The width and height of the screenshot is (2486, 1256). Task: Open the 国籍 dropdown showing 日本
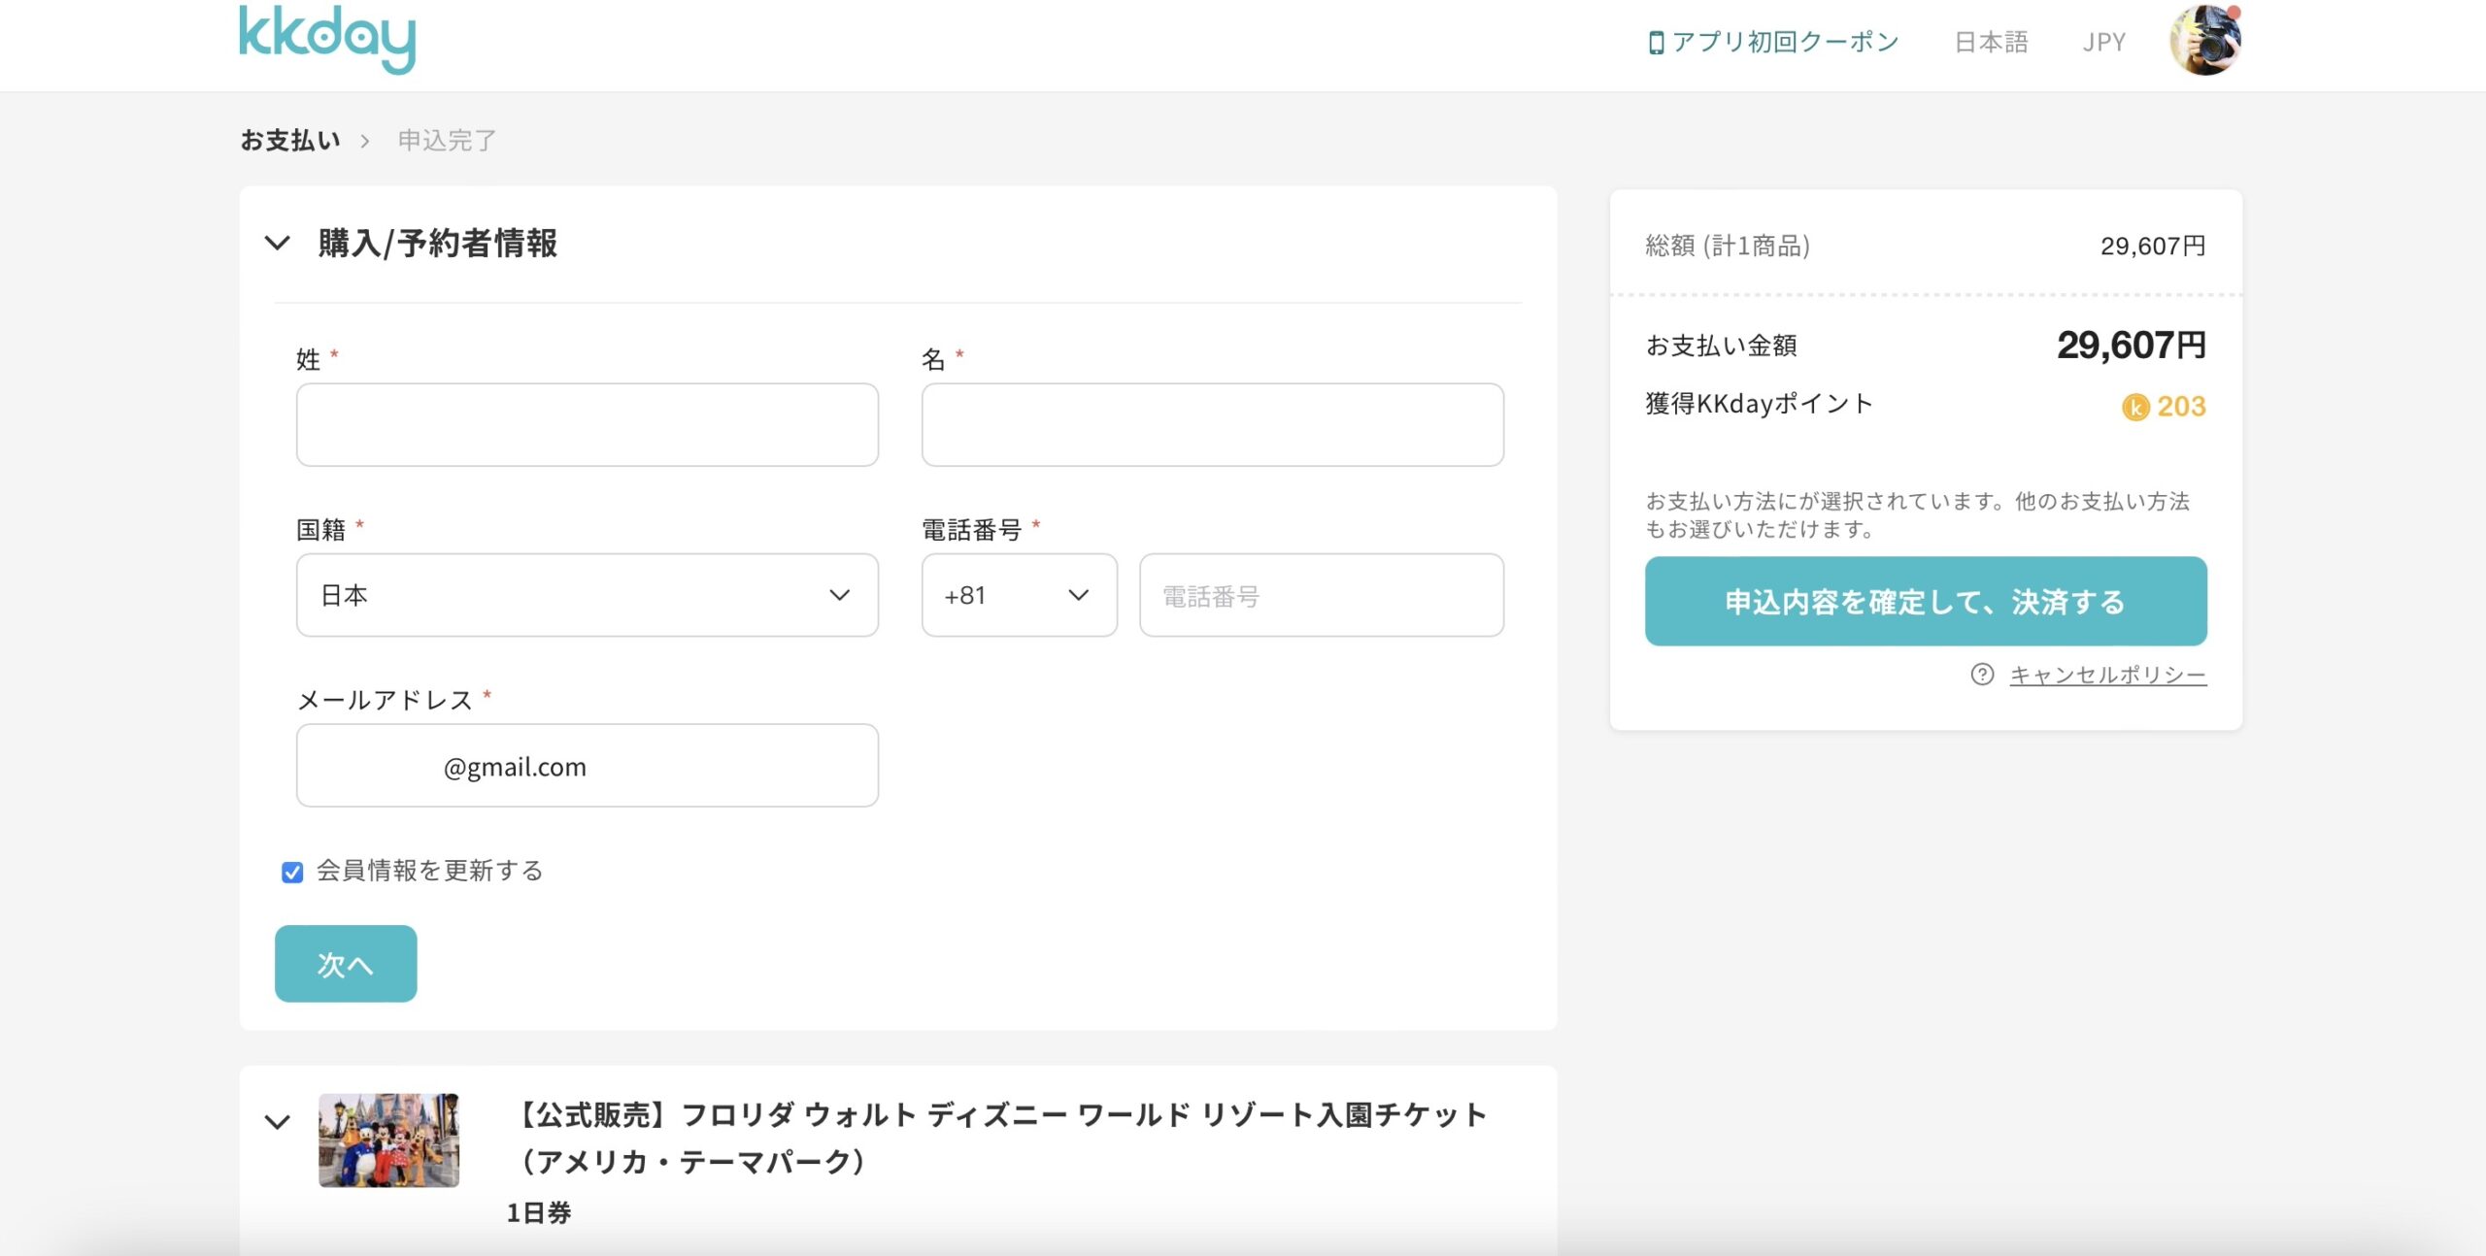pyautogui.click(x=588, y=595)
